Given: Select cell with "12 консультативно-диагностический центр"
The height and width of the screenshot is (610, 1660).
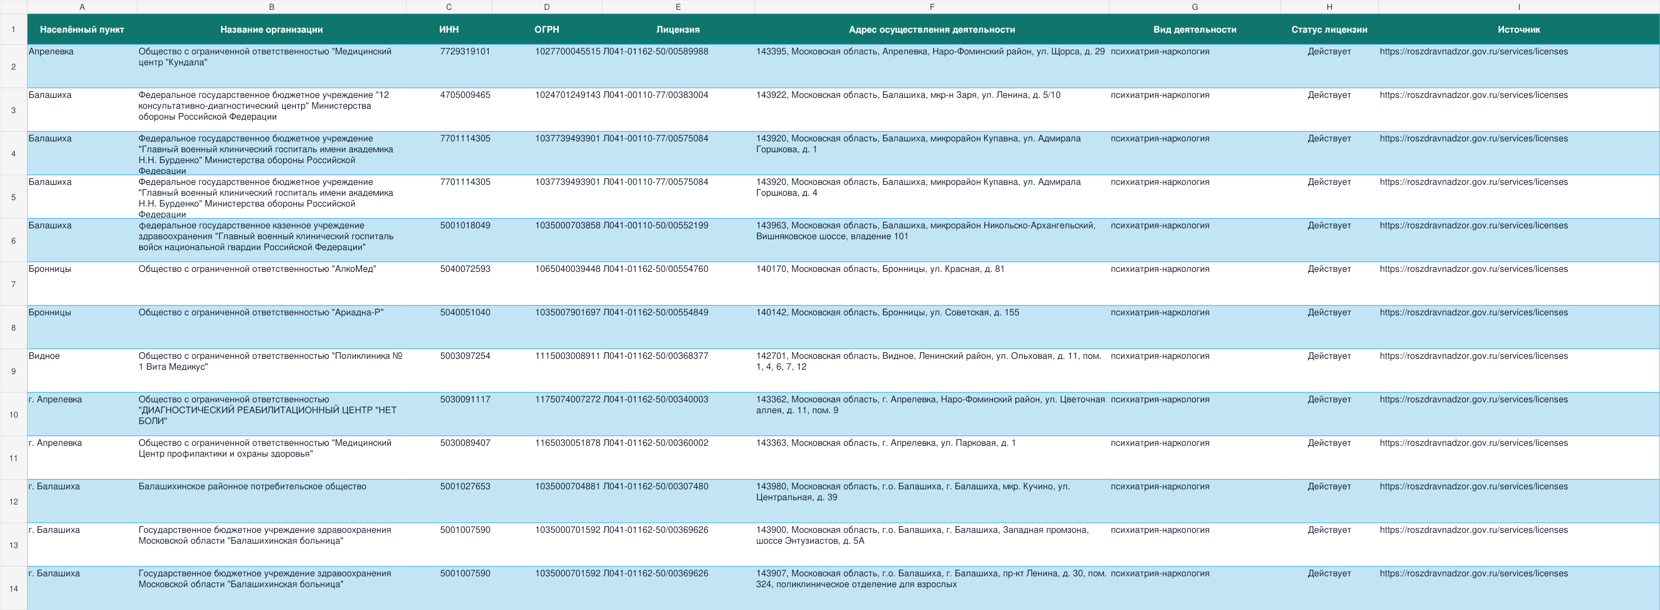Looking at the screenshot, I should pos(271,110).
